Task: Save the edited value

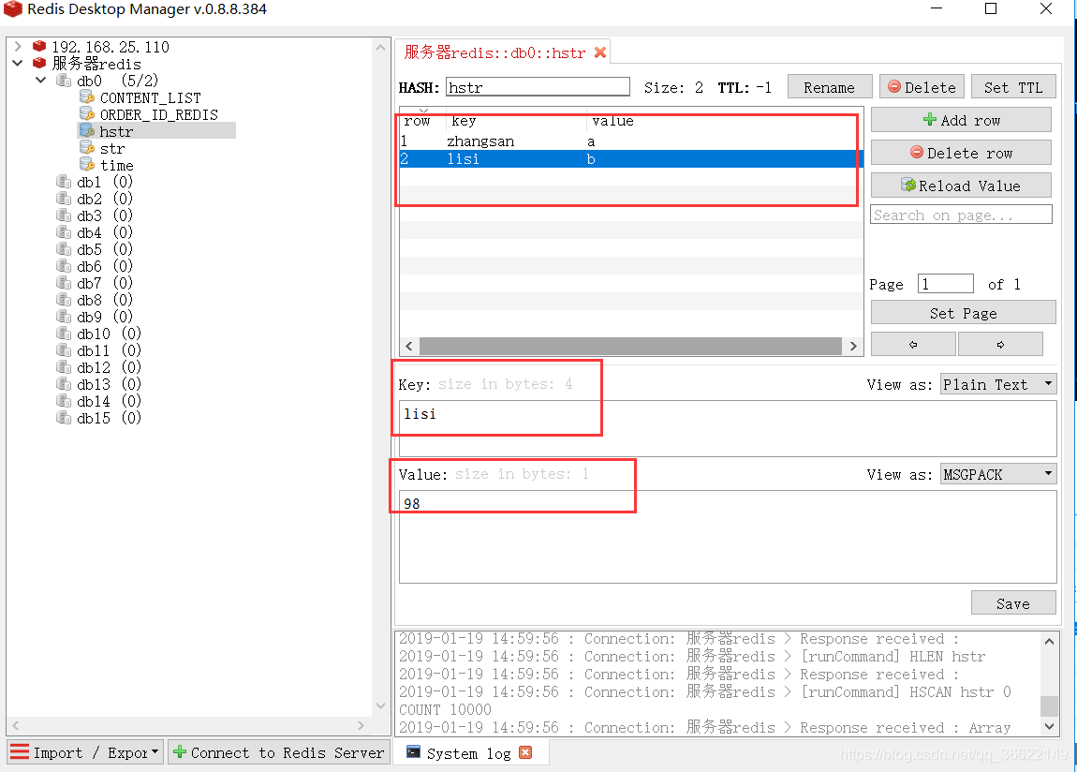Action: 1013,603
